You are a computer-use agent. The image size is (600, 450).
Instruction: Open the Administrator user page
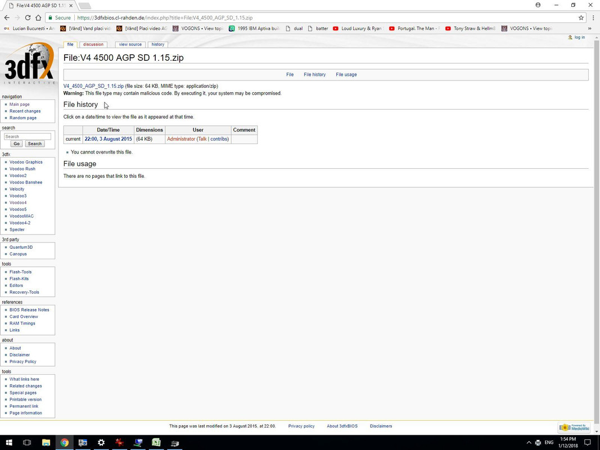[181, 139]
